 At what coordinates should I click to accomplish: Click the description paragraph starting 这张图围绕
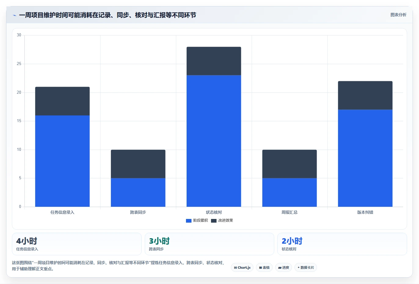coord(118,266)
